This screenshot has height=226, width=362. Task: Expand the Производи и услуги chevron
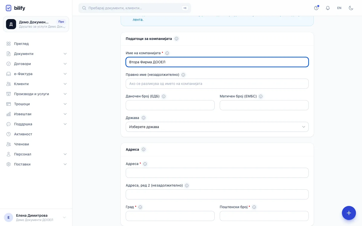click(65, 94)
